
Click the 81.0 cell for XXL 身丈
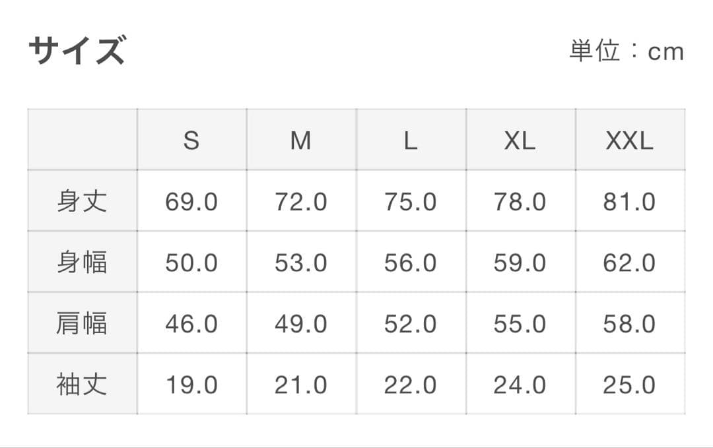click(629, 201)
